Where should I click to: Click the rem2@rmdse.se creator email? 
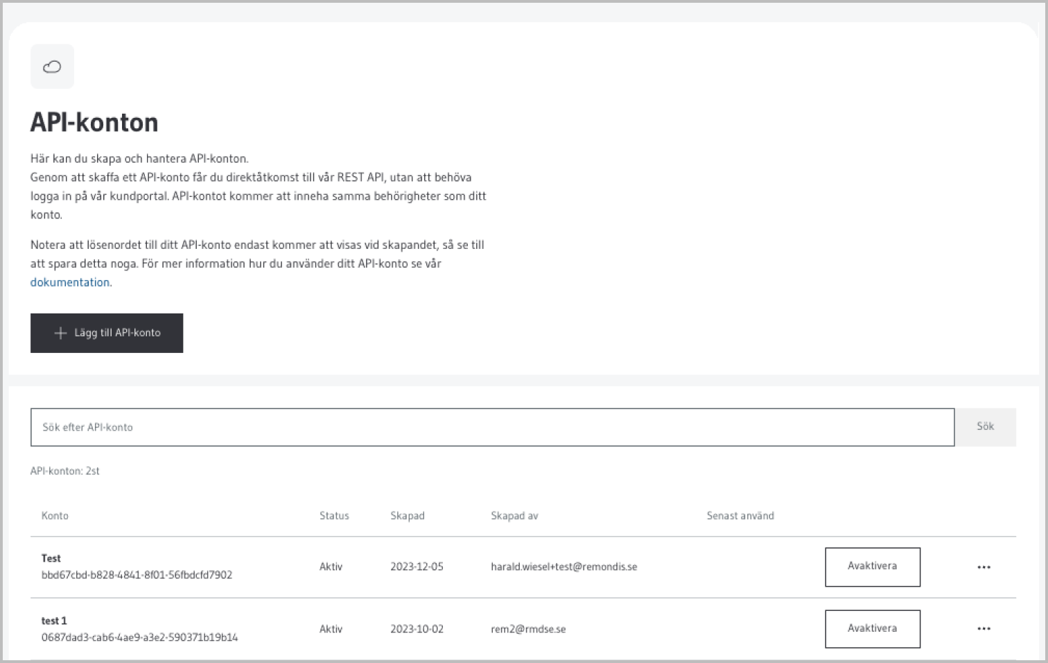tap(528, 629)
